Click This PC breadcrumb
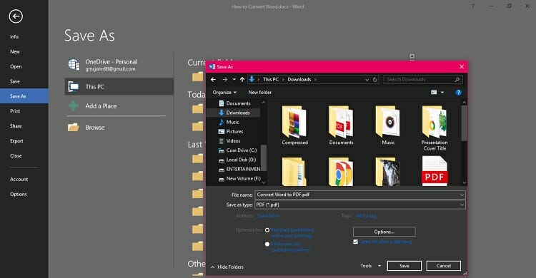This screenshot has height=278, width=536. (271, 79)
